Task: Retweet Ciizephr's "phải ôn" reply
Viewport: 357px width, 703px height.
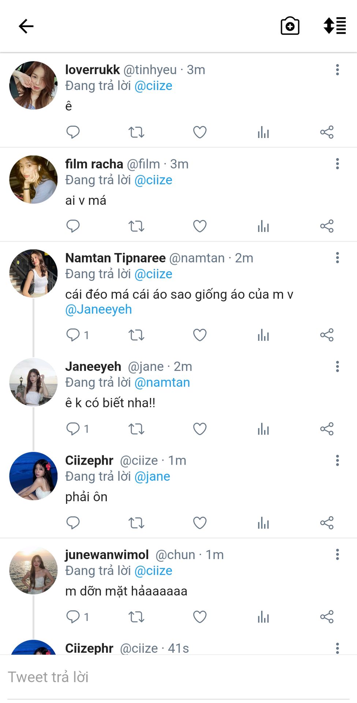Action: 136,523
